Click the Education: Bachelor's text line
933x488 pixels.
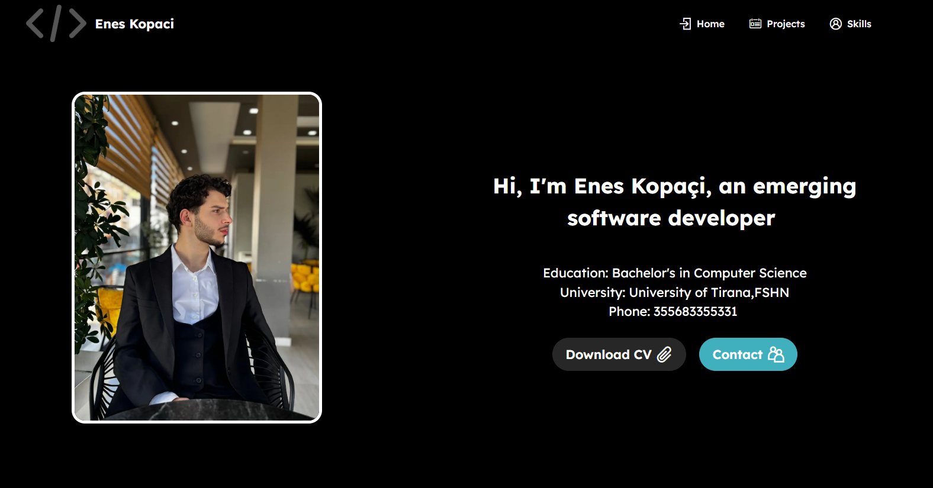[x=674, y=273]
